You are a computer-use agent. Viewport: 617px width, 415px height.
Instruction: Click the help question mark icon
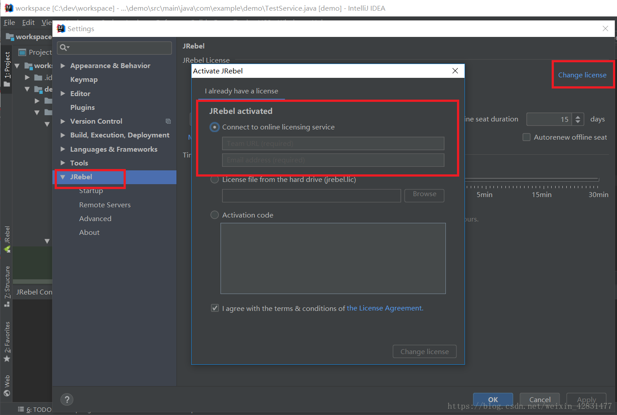[67, 399]
